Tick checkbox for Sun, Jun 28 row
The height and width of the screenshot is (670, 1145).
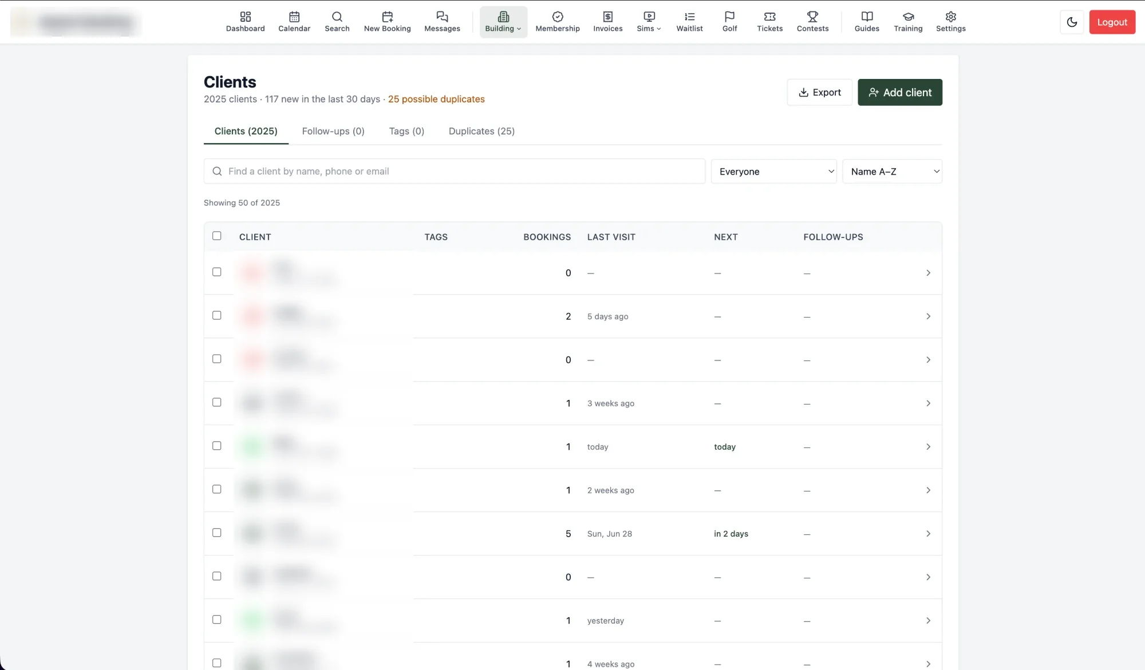click(x=216, y=533)
